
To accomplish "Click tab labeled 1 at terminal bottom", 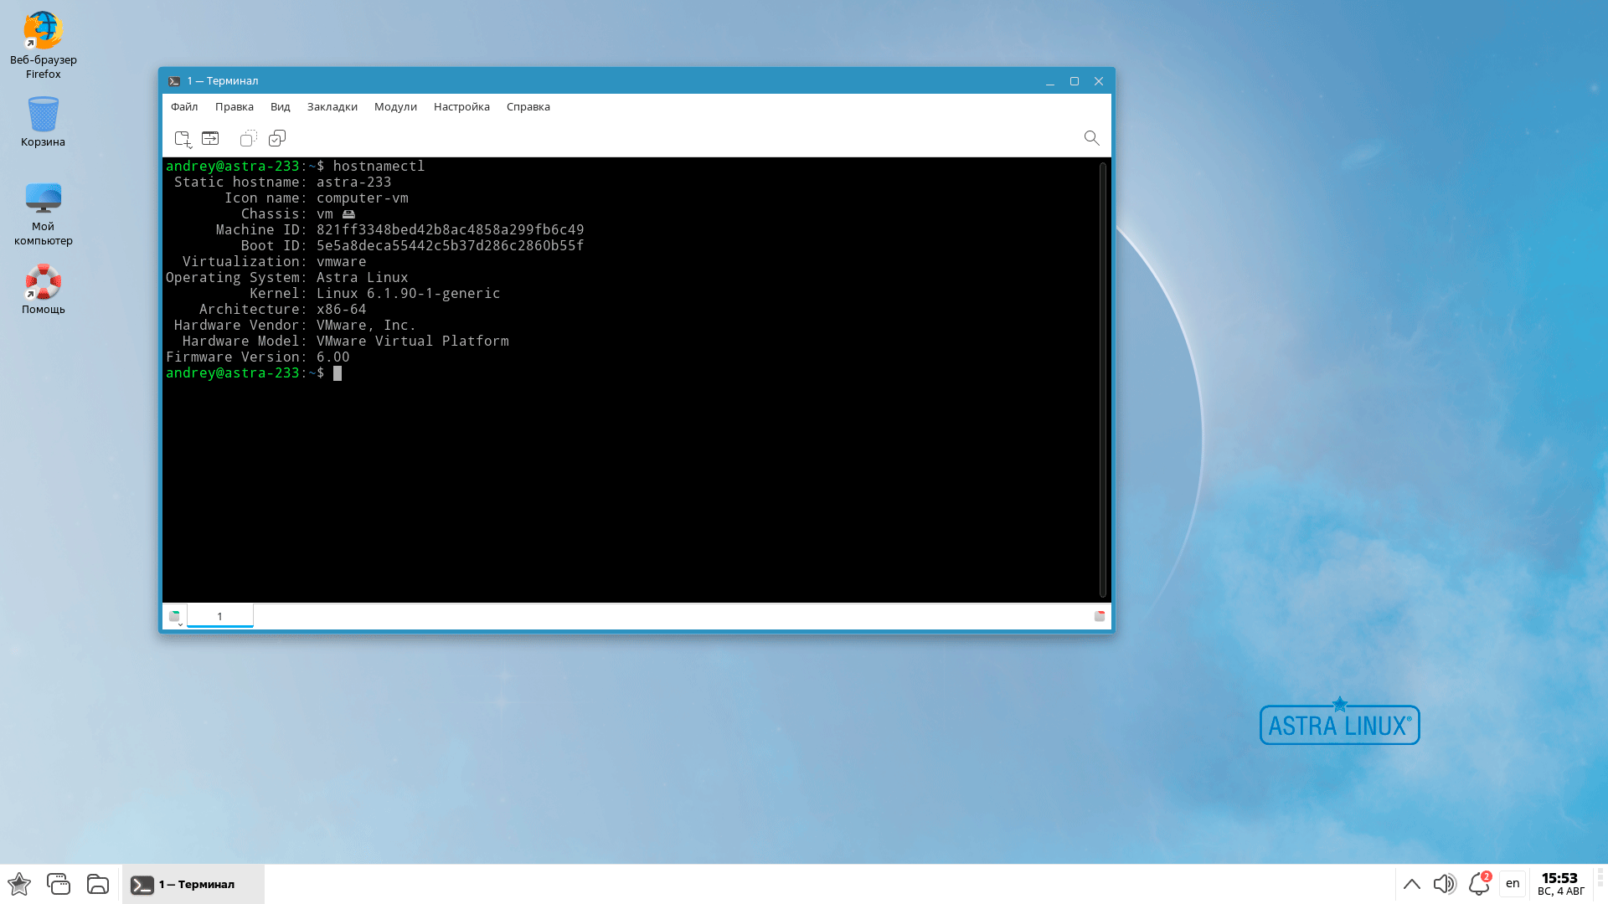I will coord(219,616).
